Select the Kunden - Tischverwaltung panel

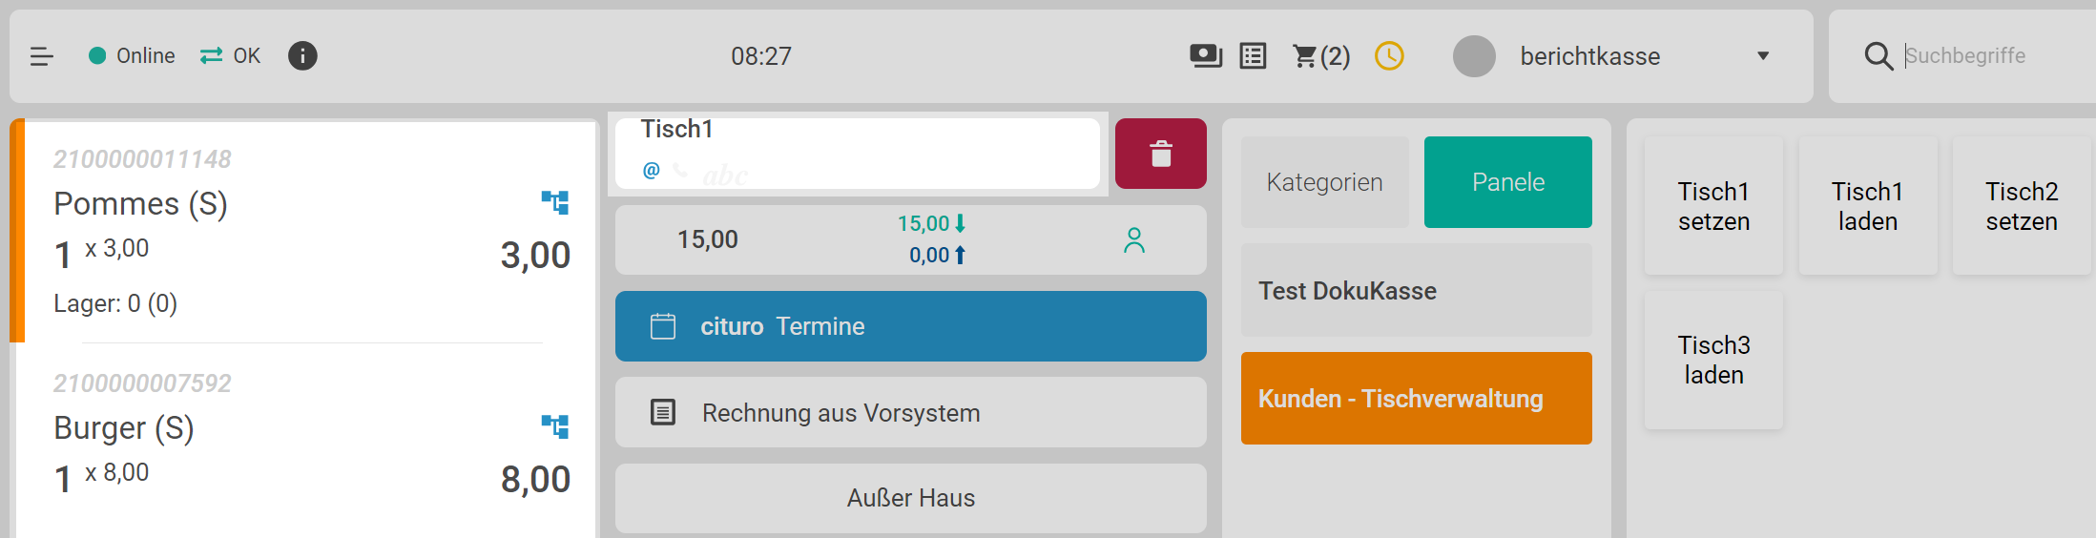click(x=1416, y=399)
